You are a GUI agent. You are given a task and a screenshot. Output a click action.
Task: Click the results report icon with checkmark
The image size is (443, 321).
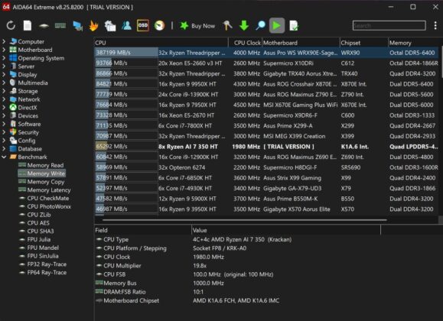click(x=294, y=26)
